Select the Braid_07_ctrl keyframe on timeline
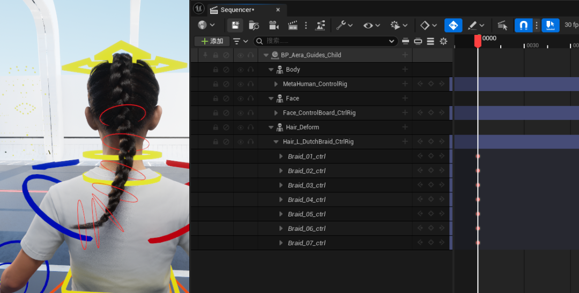The width and height of the screenshot is (579, 293). (x=478, y=243)
